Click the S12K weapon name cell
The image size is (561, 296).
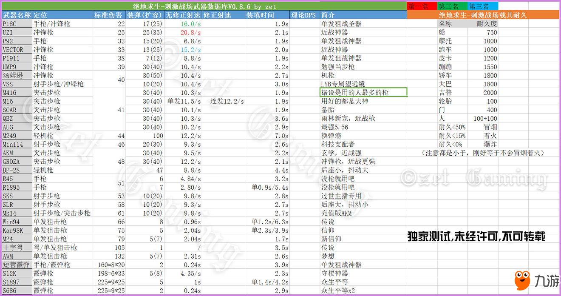pos(17,273)
